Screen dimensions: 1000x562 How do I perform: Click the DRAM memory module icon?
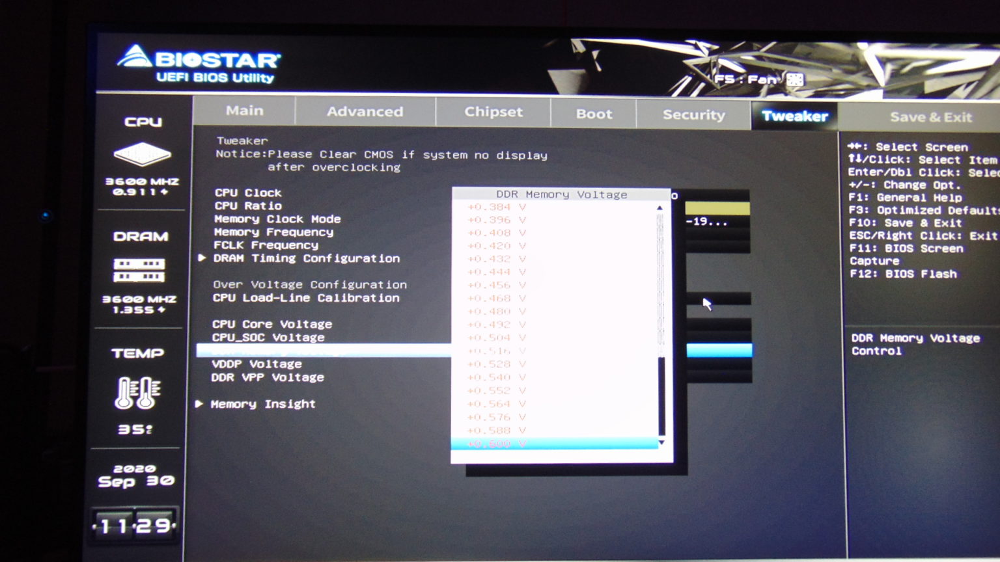(139, 270)
